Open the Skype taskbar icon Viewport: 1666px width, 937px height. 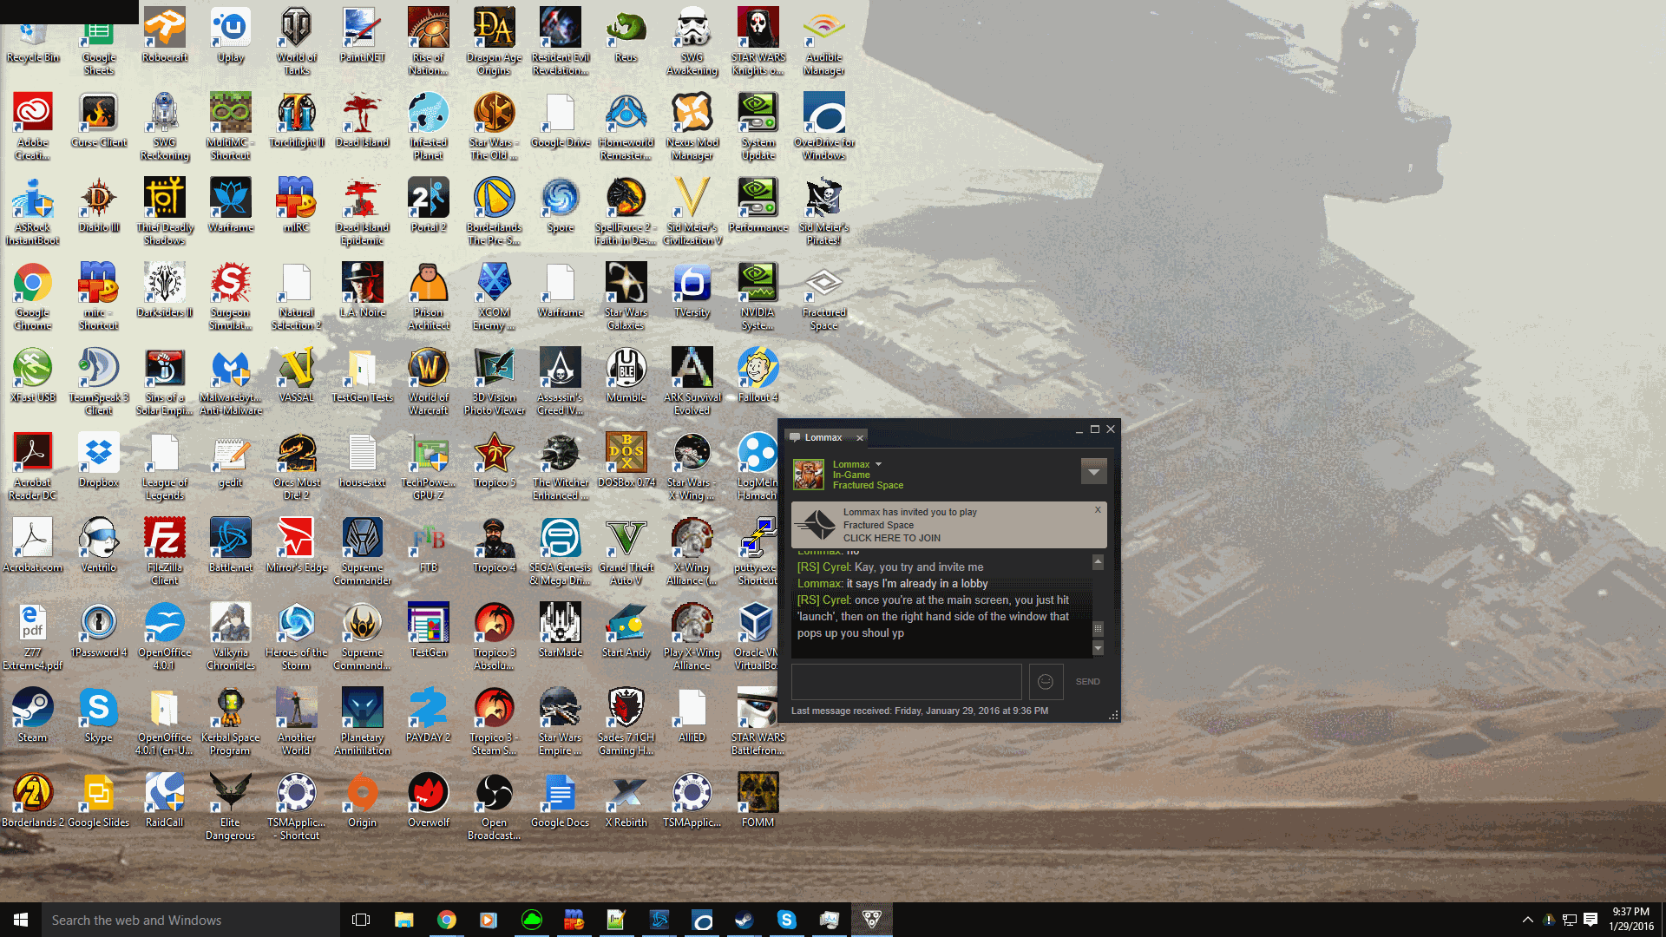[x=786, y=920]
